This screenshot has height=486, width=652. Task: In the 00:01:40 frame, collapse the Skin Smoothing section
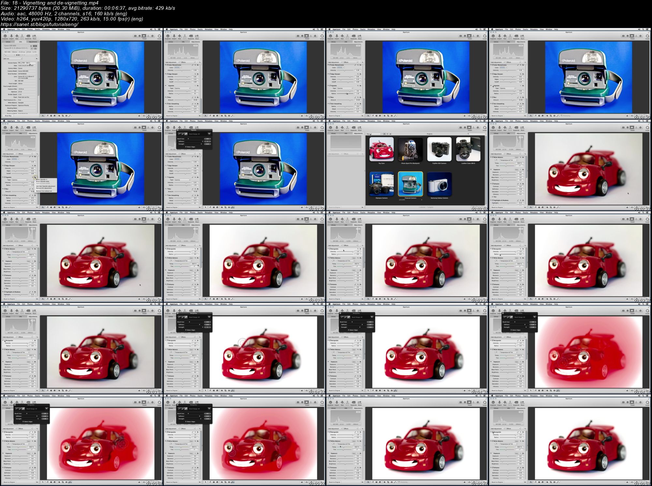(x=3, y=195)
